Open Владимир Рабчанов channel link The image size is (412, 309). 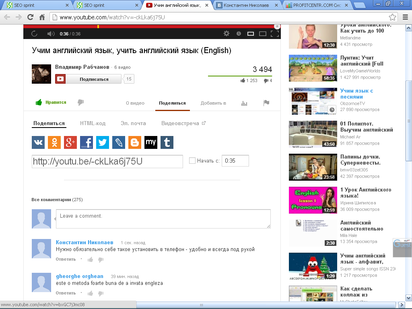[82, 67]
